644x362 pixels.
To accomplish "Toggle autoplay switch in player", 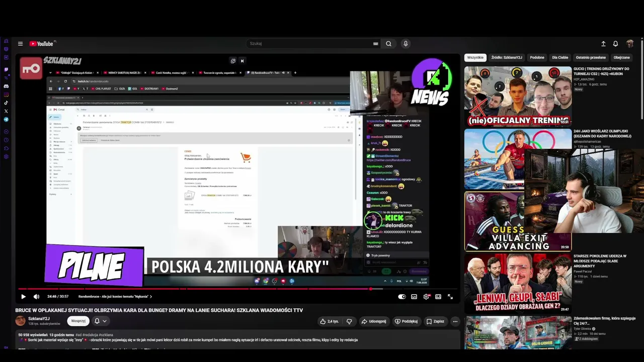I will pos(402,297).
